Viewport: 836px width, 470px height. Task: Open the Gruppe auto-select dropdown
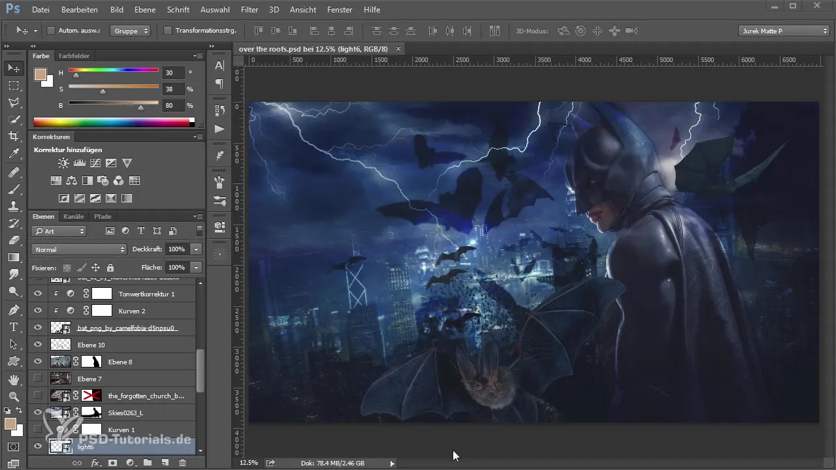tap(130, 31)
